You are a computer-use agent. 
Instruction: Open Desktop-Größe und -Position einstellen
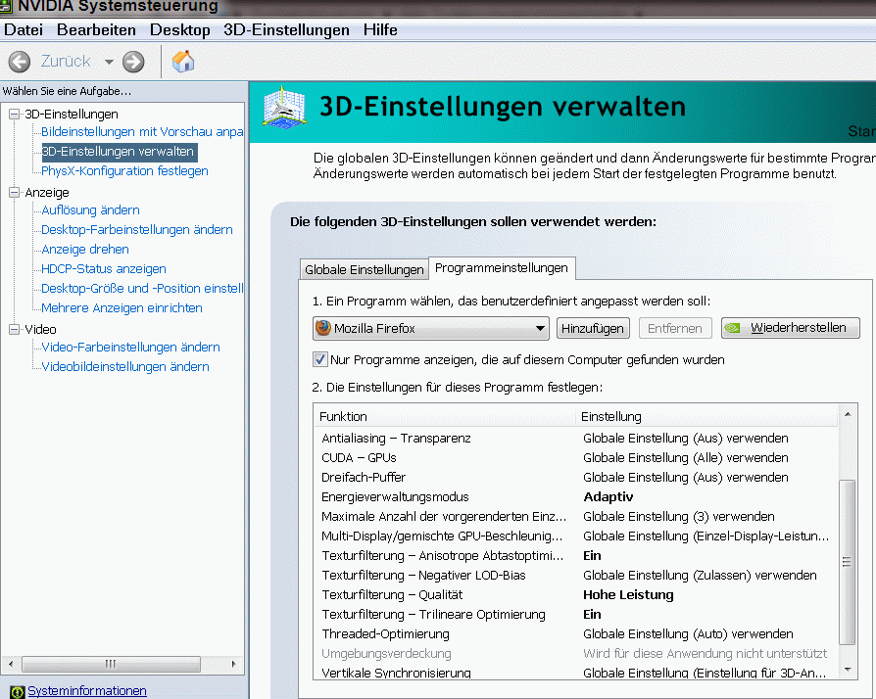point(142,288)
